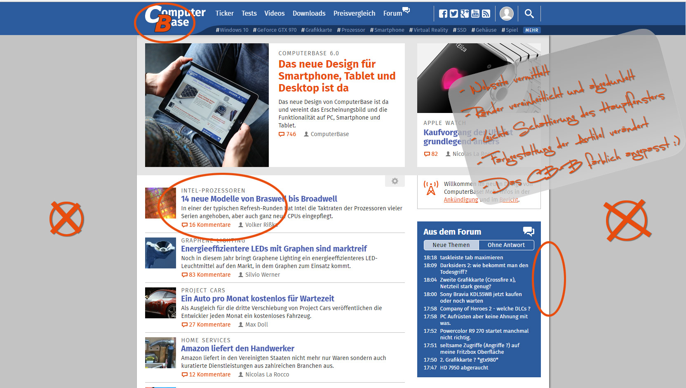Click comment icon before 83 Kommentare
The image size is (686, 388).
click(x=185, y=275)
